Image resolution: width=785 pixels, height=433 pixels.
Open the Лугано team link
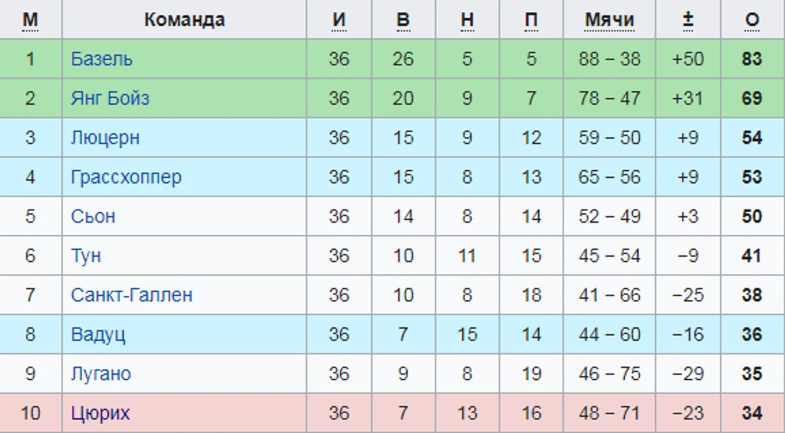coord(101,373)
